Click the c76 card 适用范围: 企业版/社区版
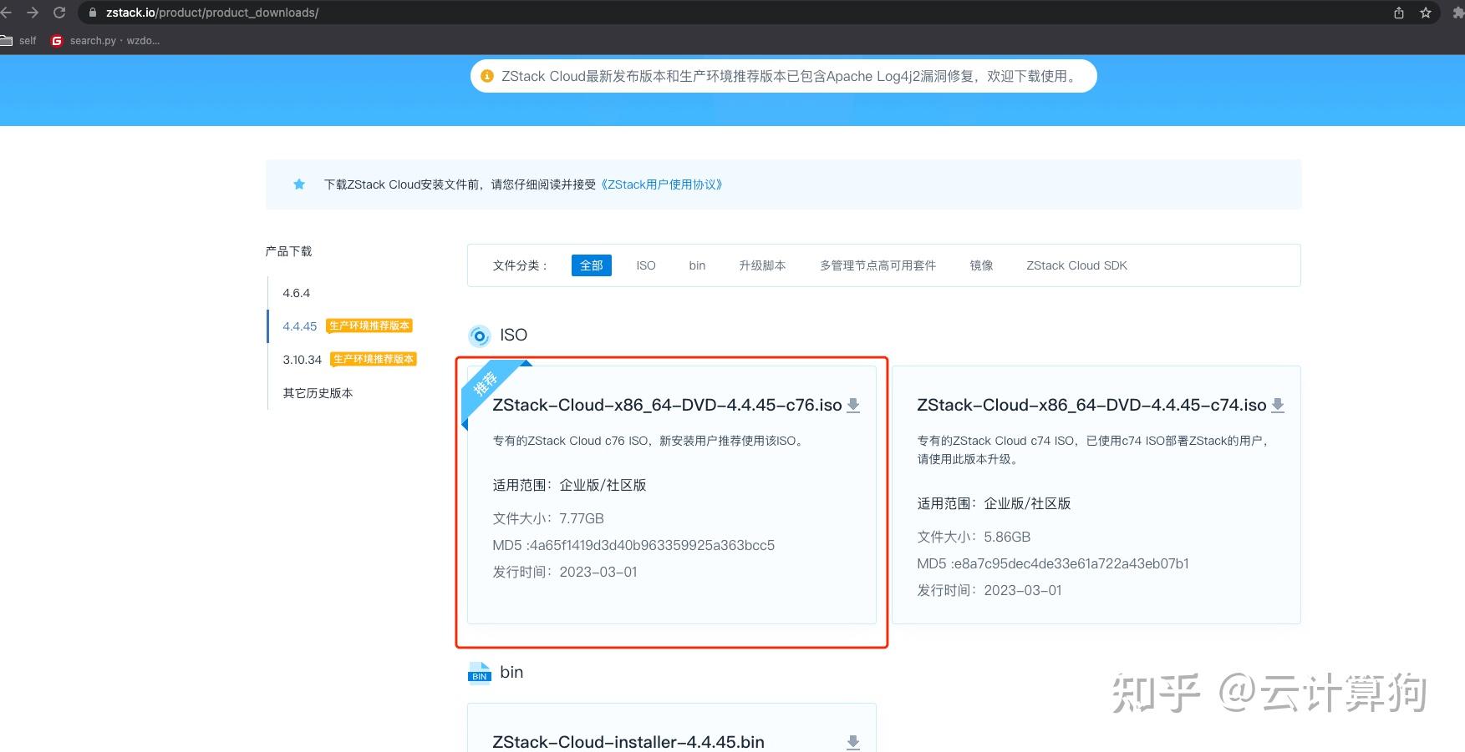The width and height of the screenshot is (1465, 752). point(569,485)
